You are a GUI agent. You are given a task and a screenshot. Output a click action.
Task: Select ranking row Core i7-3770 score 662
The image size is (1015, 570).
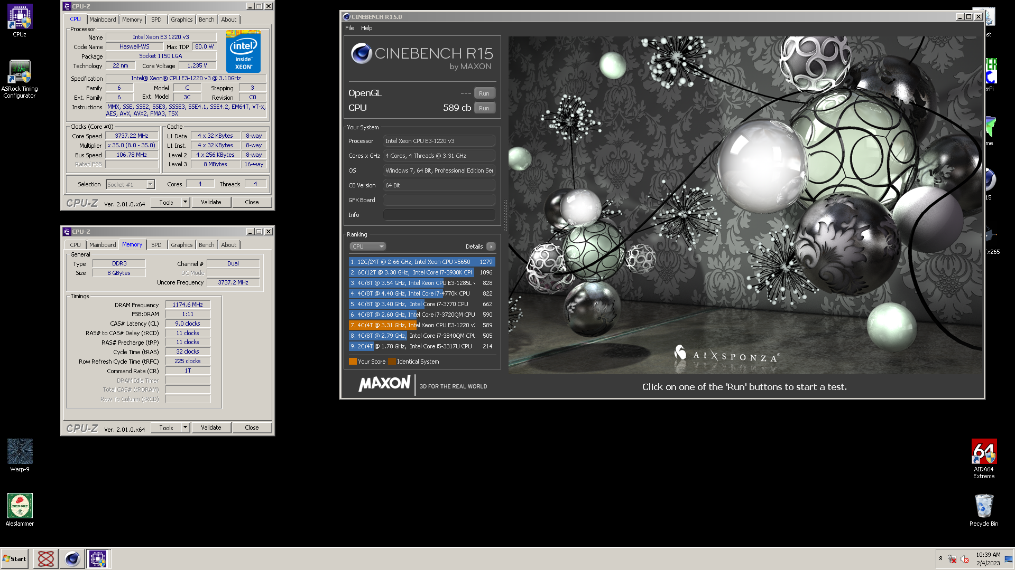click(x=422, y=304)
